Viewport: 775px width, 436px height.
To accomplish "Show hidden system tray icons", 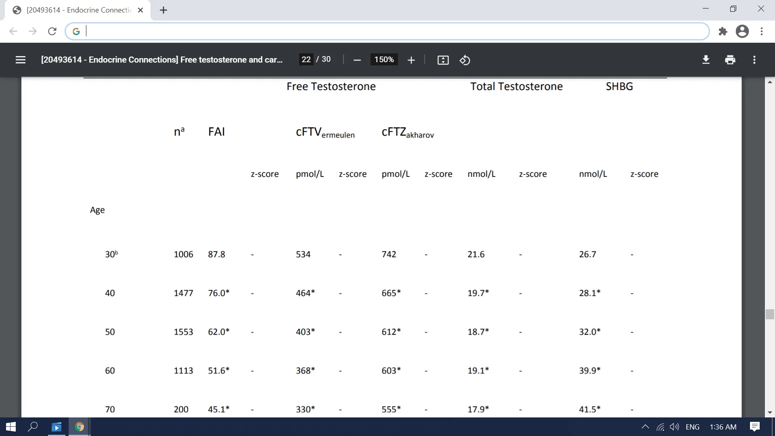I will point(645,427).
